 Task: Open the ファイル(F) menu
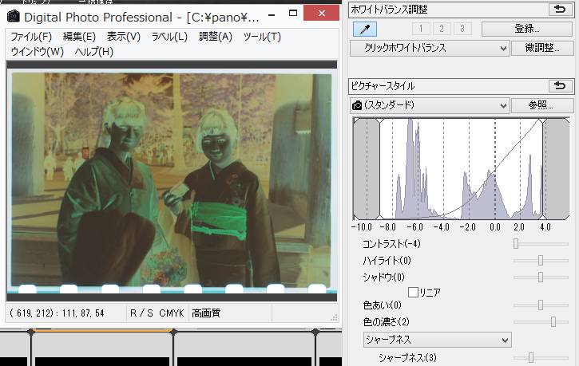click(31, 37)
